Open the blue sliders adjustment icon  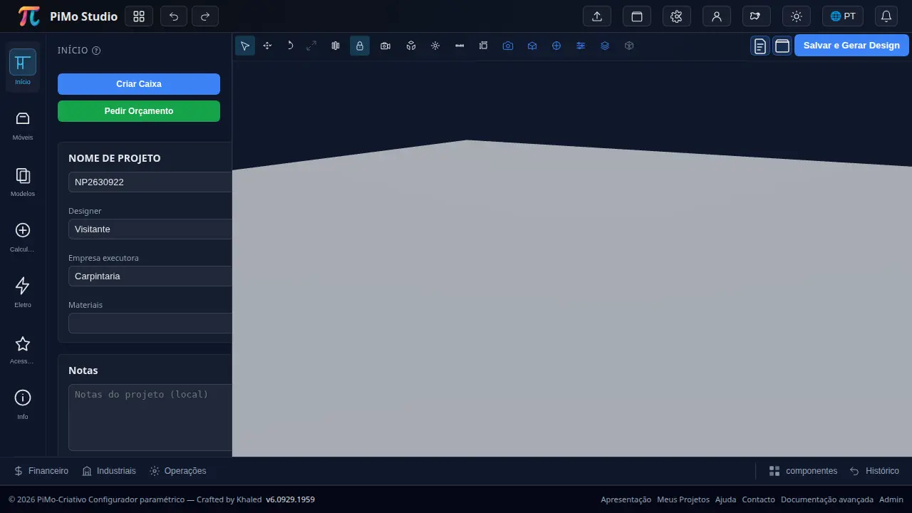(581, 46)
